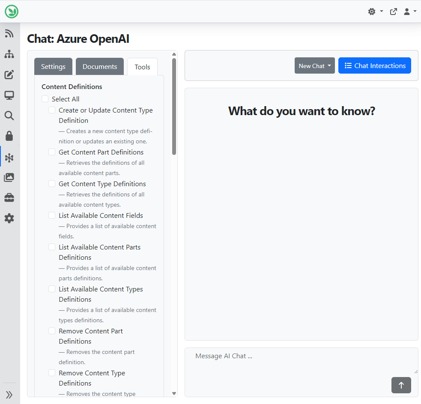Open the sitemap hierarchy sidebar icon
Viewport: 421px width, 404px height.
(9, 54)
